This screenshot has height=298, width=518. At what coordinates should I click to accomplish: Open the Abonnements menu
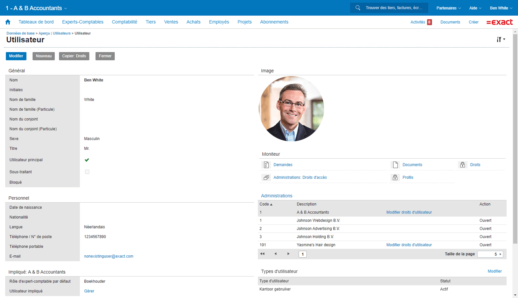pos(274,22)
